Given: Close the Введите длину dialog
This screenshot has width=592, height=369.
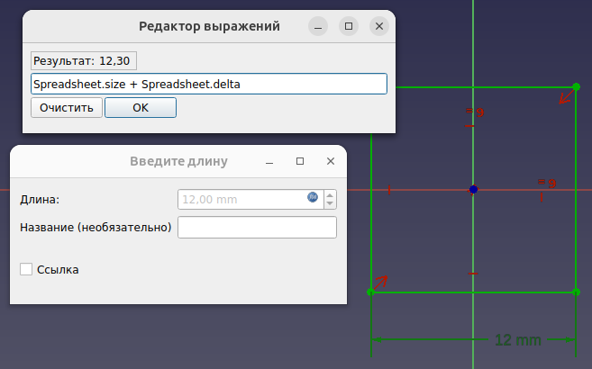Looking at the screenshot, I should coord(331,161).
